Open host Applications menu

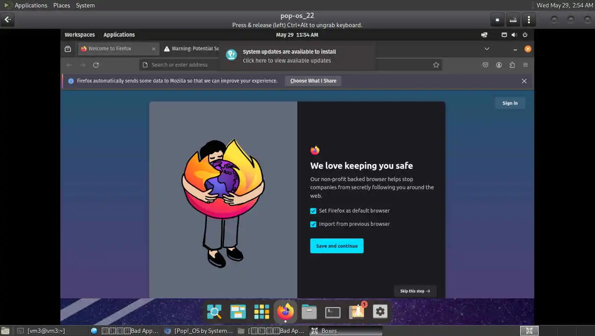tap(26, 5)
